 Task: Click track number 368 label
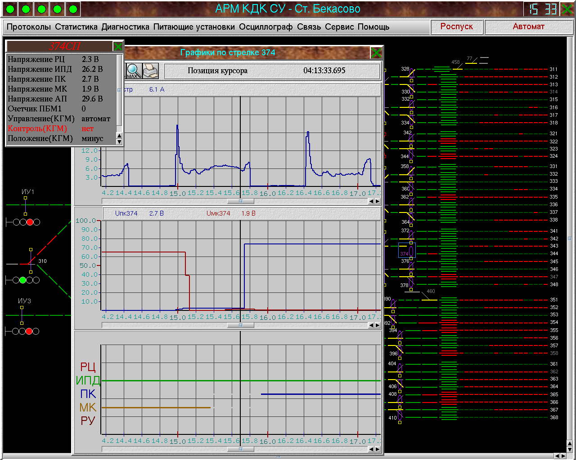pos(554,417)
